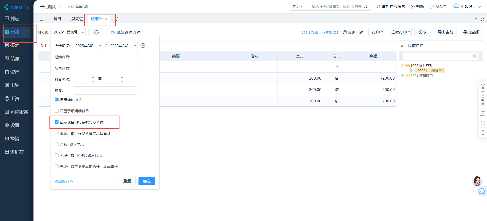
Task: Click the clock icon next to accounting period
Action: point(143,46)
